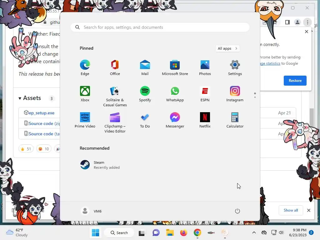Open taskbar Search box
This screenshot has width=320, height=240.
tap(119, 232)
